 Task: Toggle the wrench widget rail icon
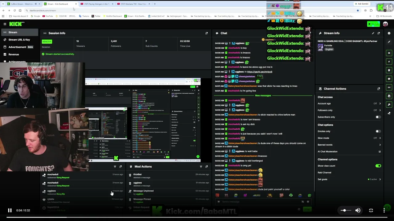click(x=389, y=105)
